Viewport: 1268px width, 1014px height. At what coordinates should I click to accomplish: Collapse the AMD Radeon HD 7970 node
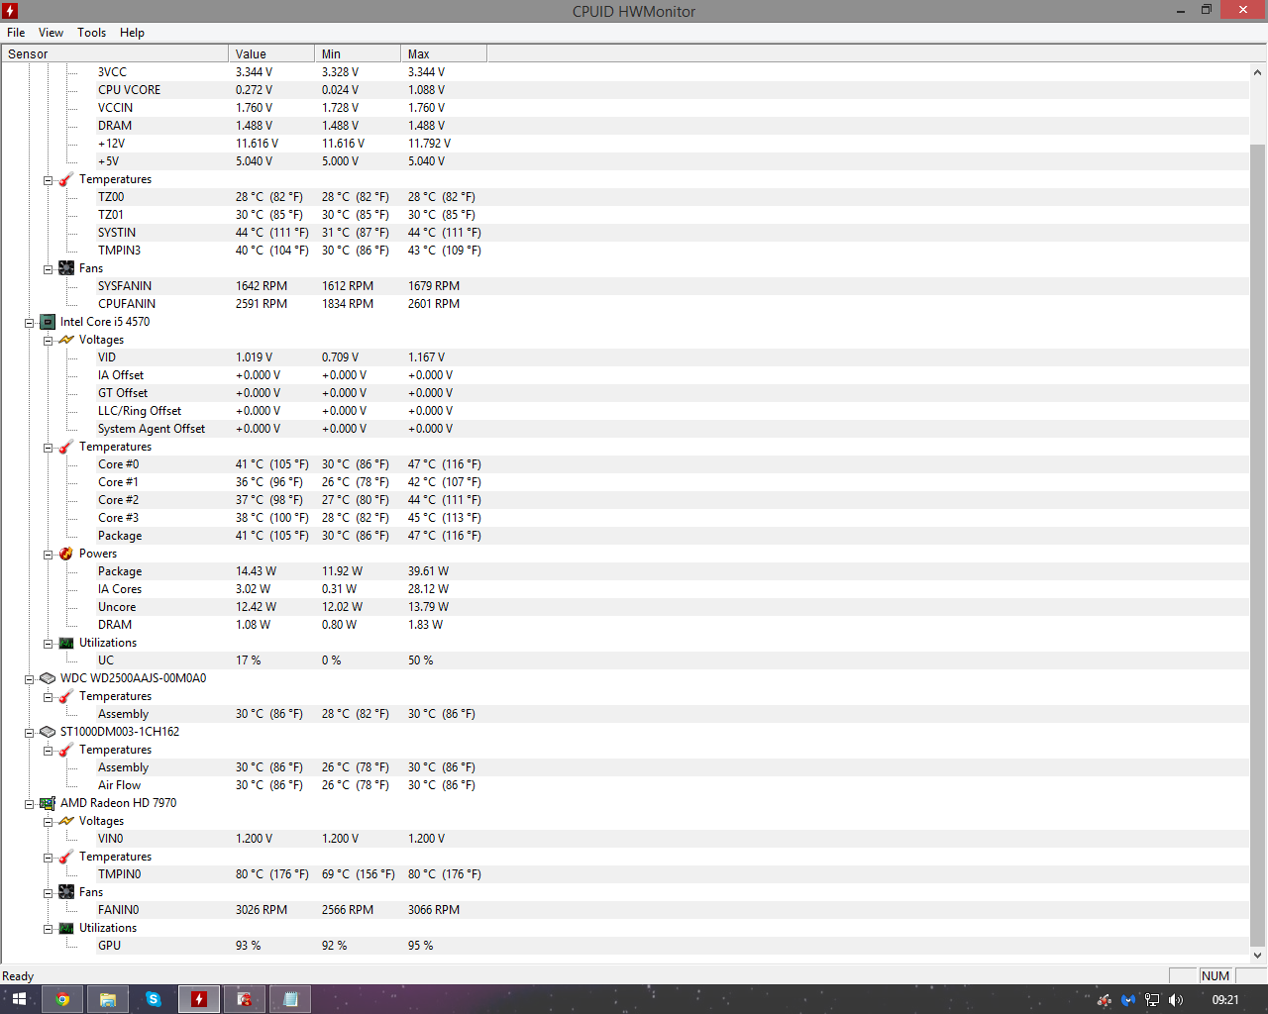coord(29,804)
